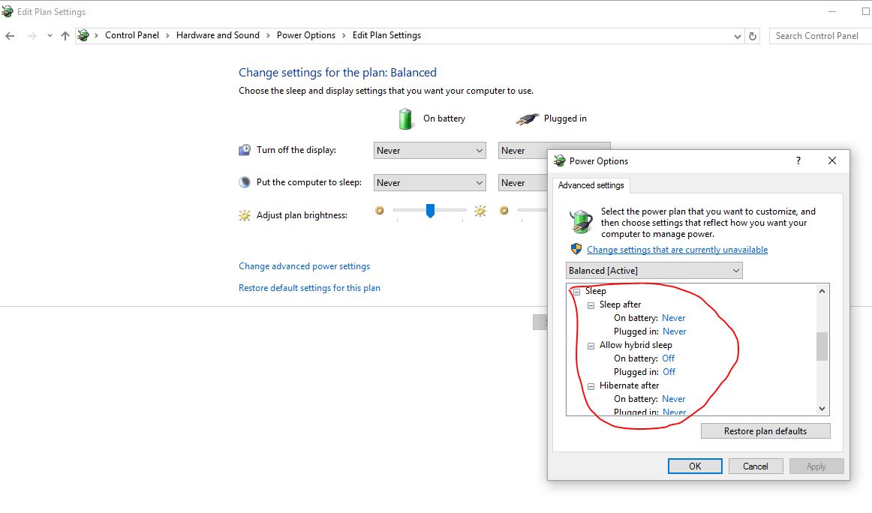Image resolution: width=872 pixels, height=513 pixels.
Task: Open the Plugged in sleep timer dropdown
Action: point(523,182)
